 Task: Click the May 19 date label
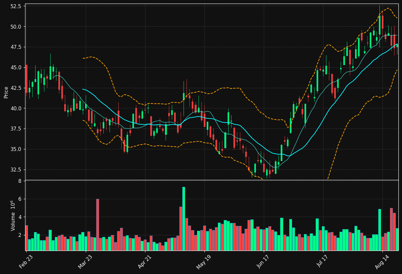pyautogui.click(x=203, y=262)
